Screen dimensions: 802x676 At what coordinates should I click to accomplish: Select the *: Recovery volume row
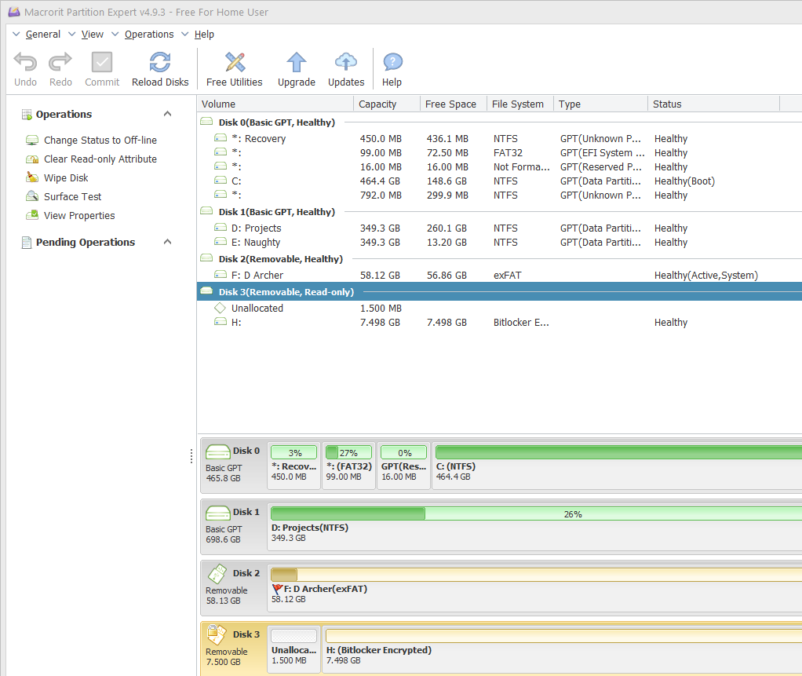[499, 139]
